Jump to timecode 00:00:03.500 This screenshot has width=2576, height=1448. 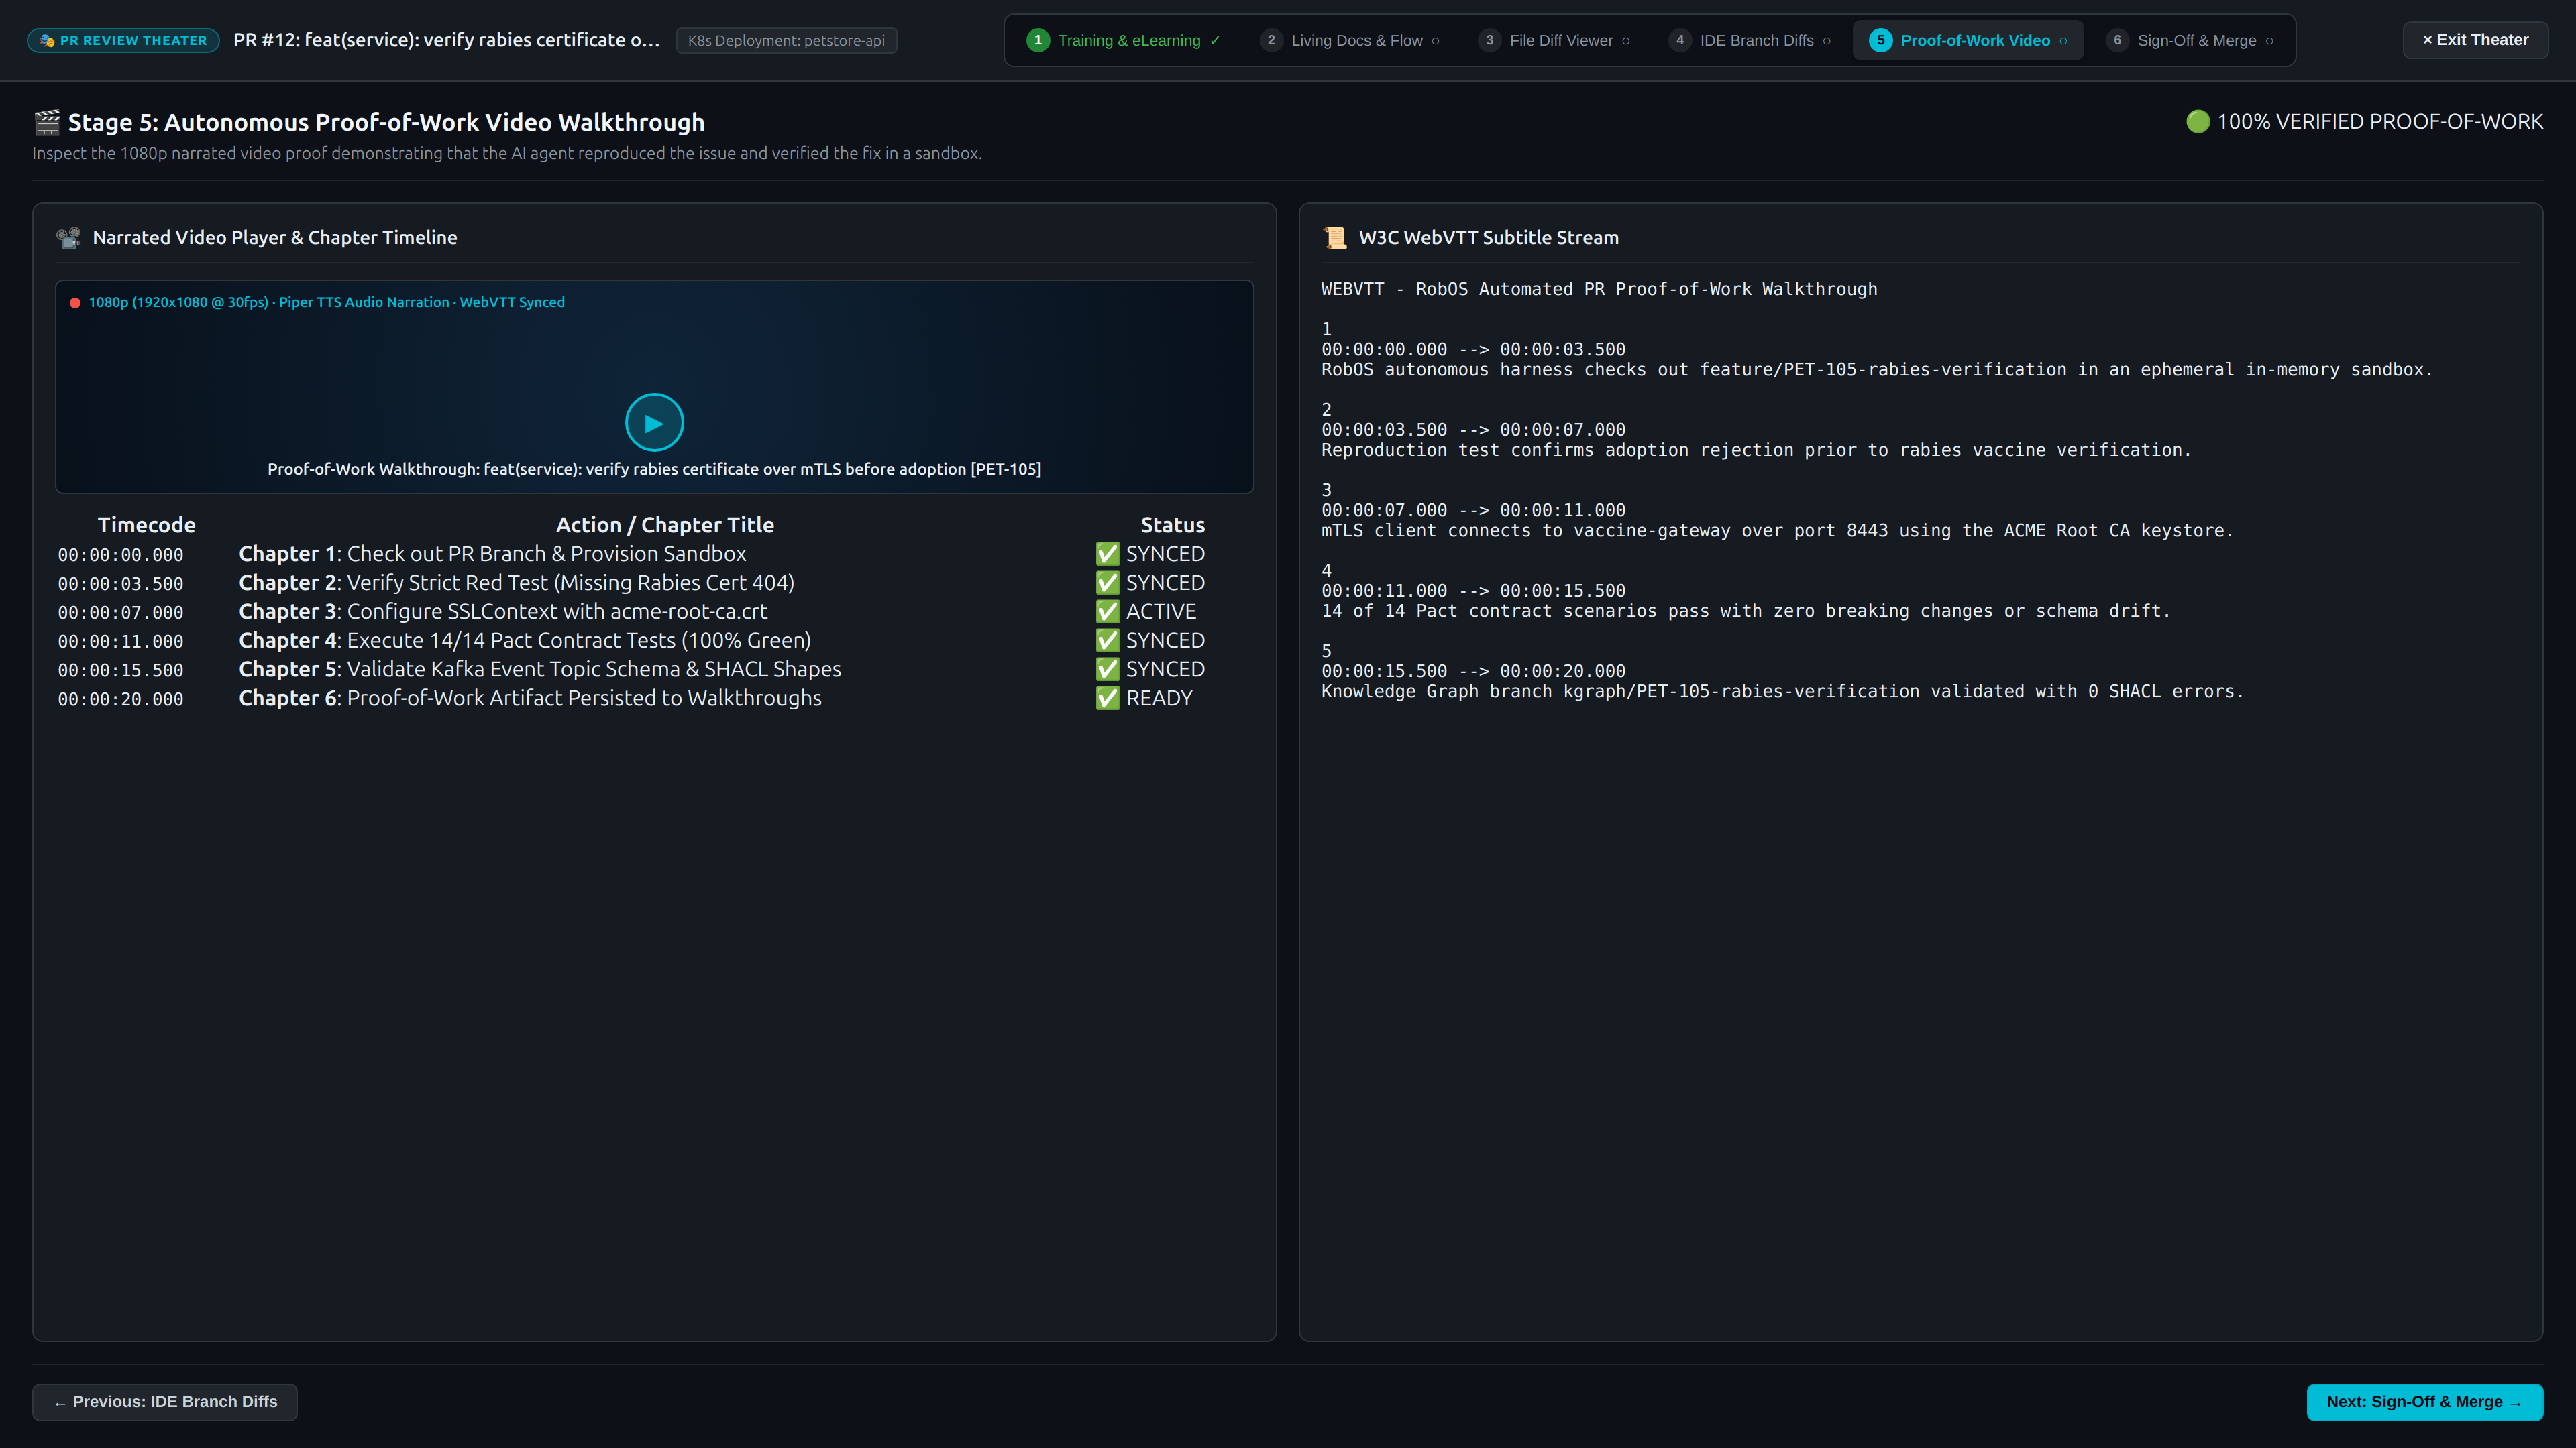pos(120,584)
